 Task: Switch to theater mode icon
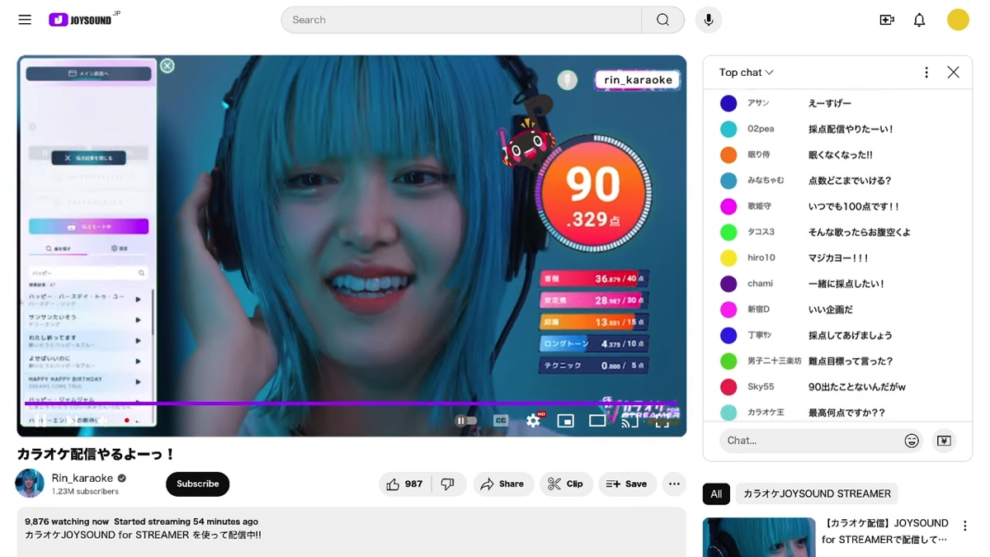click(597, 421)
